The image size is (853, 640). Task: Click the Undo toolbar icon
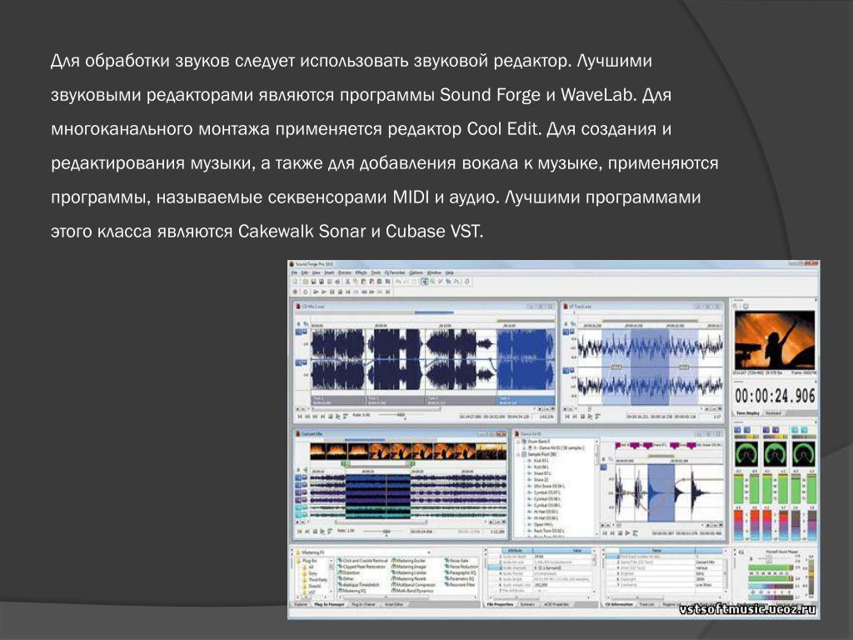[x=398, y=282]
